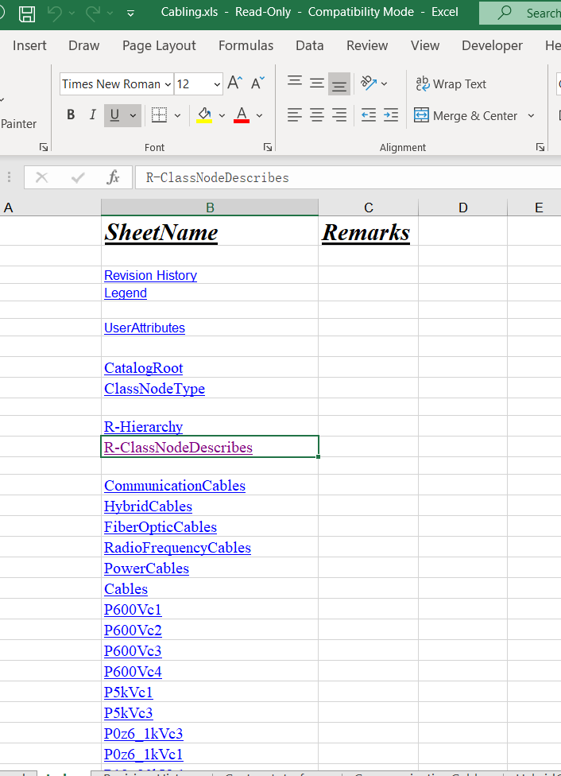Image resolution: width=561 pixels, height=776 pixels.
Task: Click into the formula bar text
Action: click(x=348, y=177)
